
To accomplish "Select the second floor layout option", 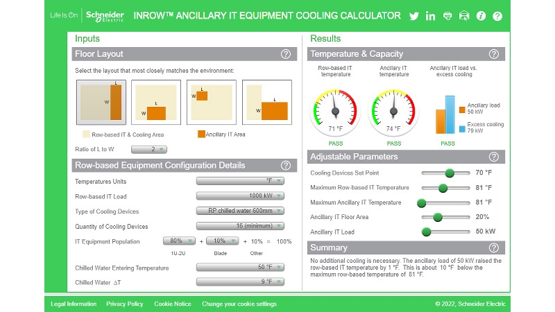I will 156,104.
